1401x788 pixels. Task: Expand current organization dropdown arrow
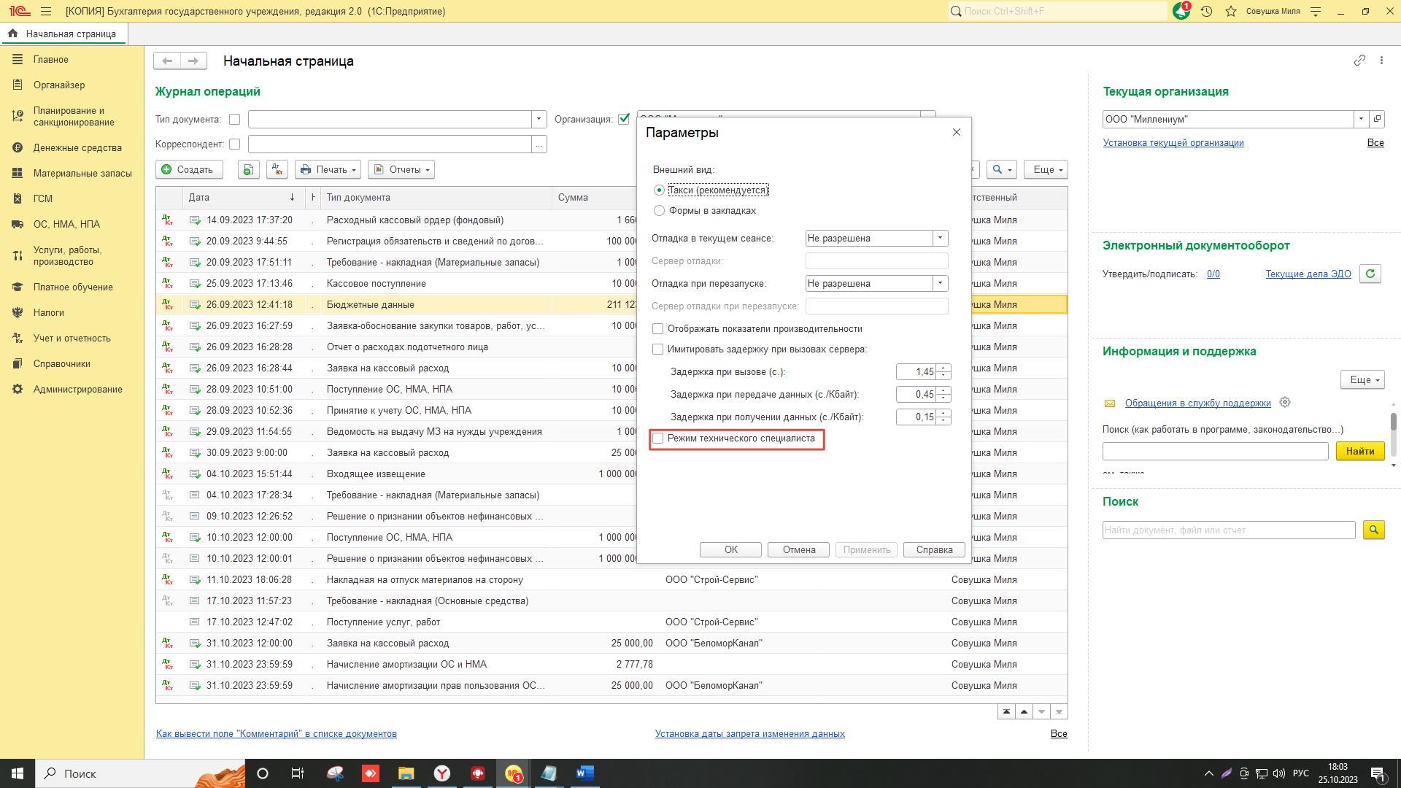[x=1361, y=119]
